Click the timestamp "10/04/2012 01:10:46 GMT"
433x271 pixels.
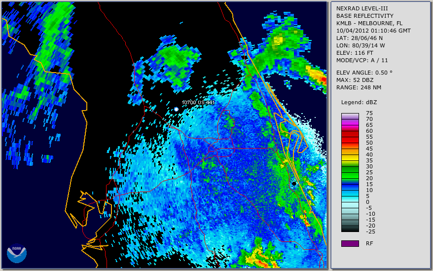click(x=373, y=31)
